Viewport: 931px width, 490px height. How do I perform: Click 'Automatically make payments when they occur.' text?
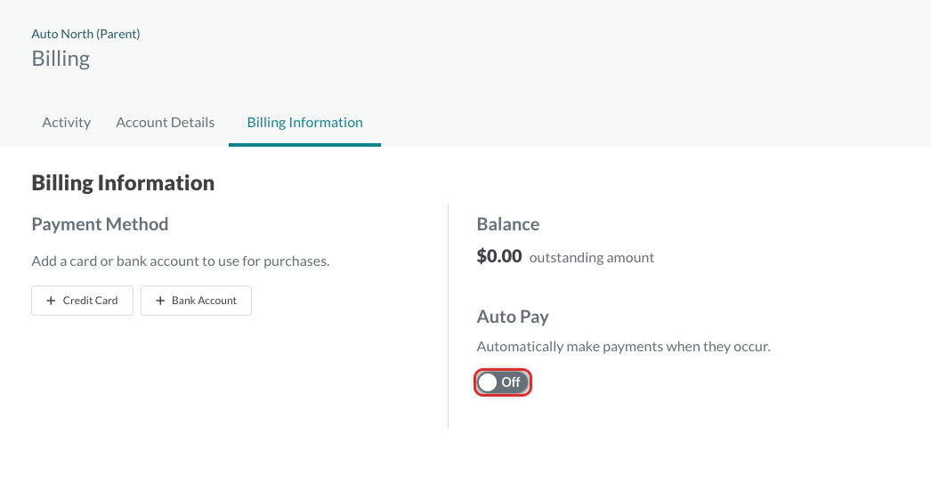click(623, 347)
